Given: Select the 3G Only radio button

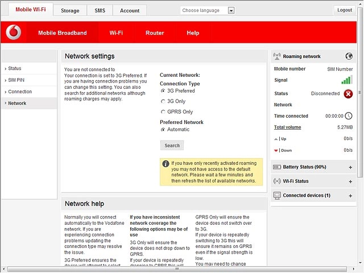Looking at the screenshot, I should click(163, 101).
